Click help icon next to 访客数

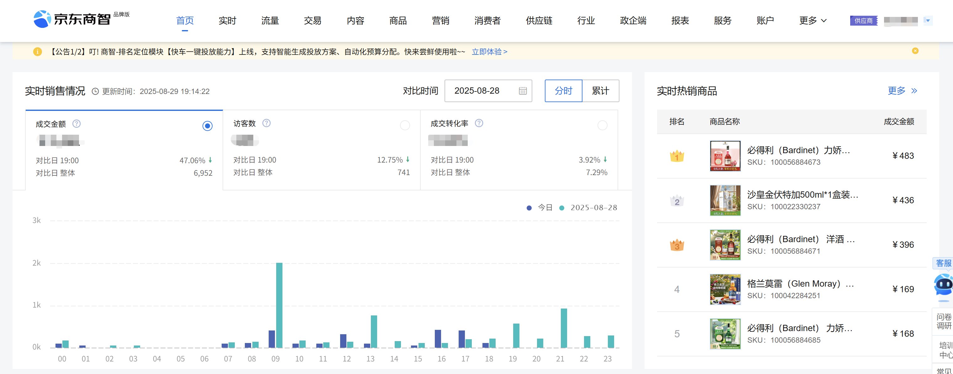click(266, 123)
